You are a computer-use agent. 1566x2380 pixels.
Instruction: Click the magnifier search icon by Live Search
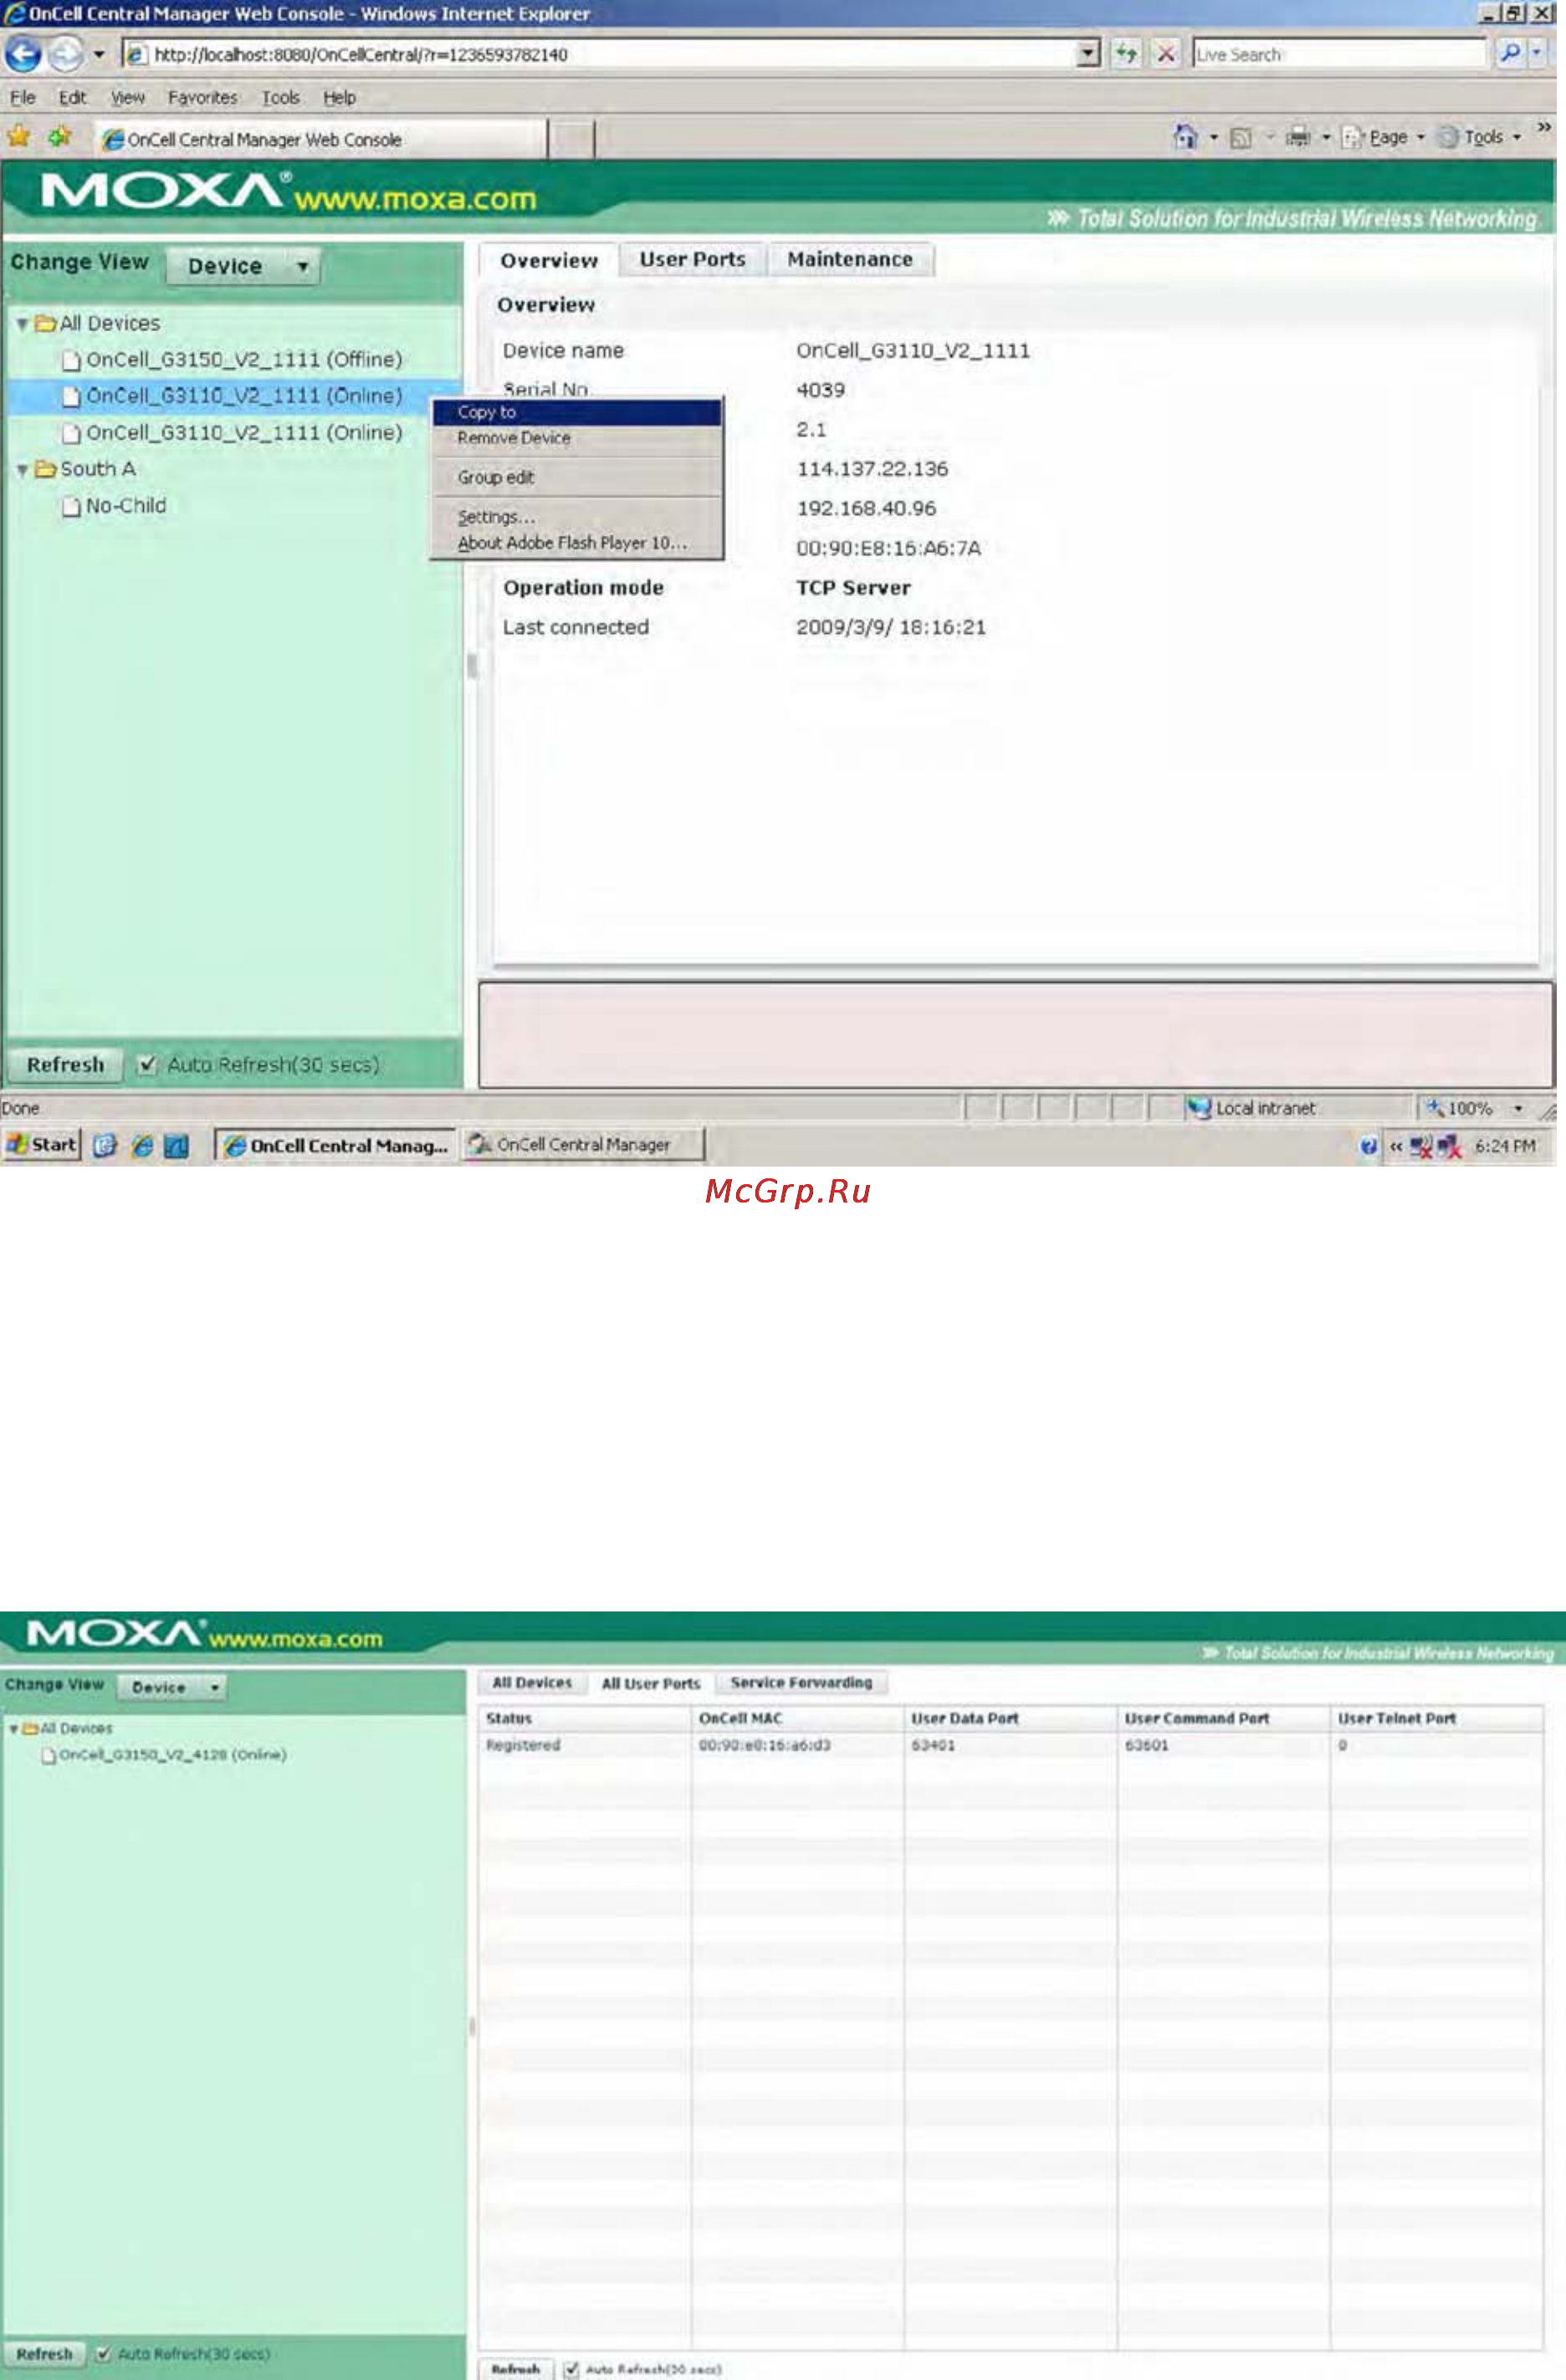1510,53
